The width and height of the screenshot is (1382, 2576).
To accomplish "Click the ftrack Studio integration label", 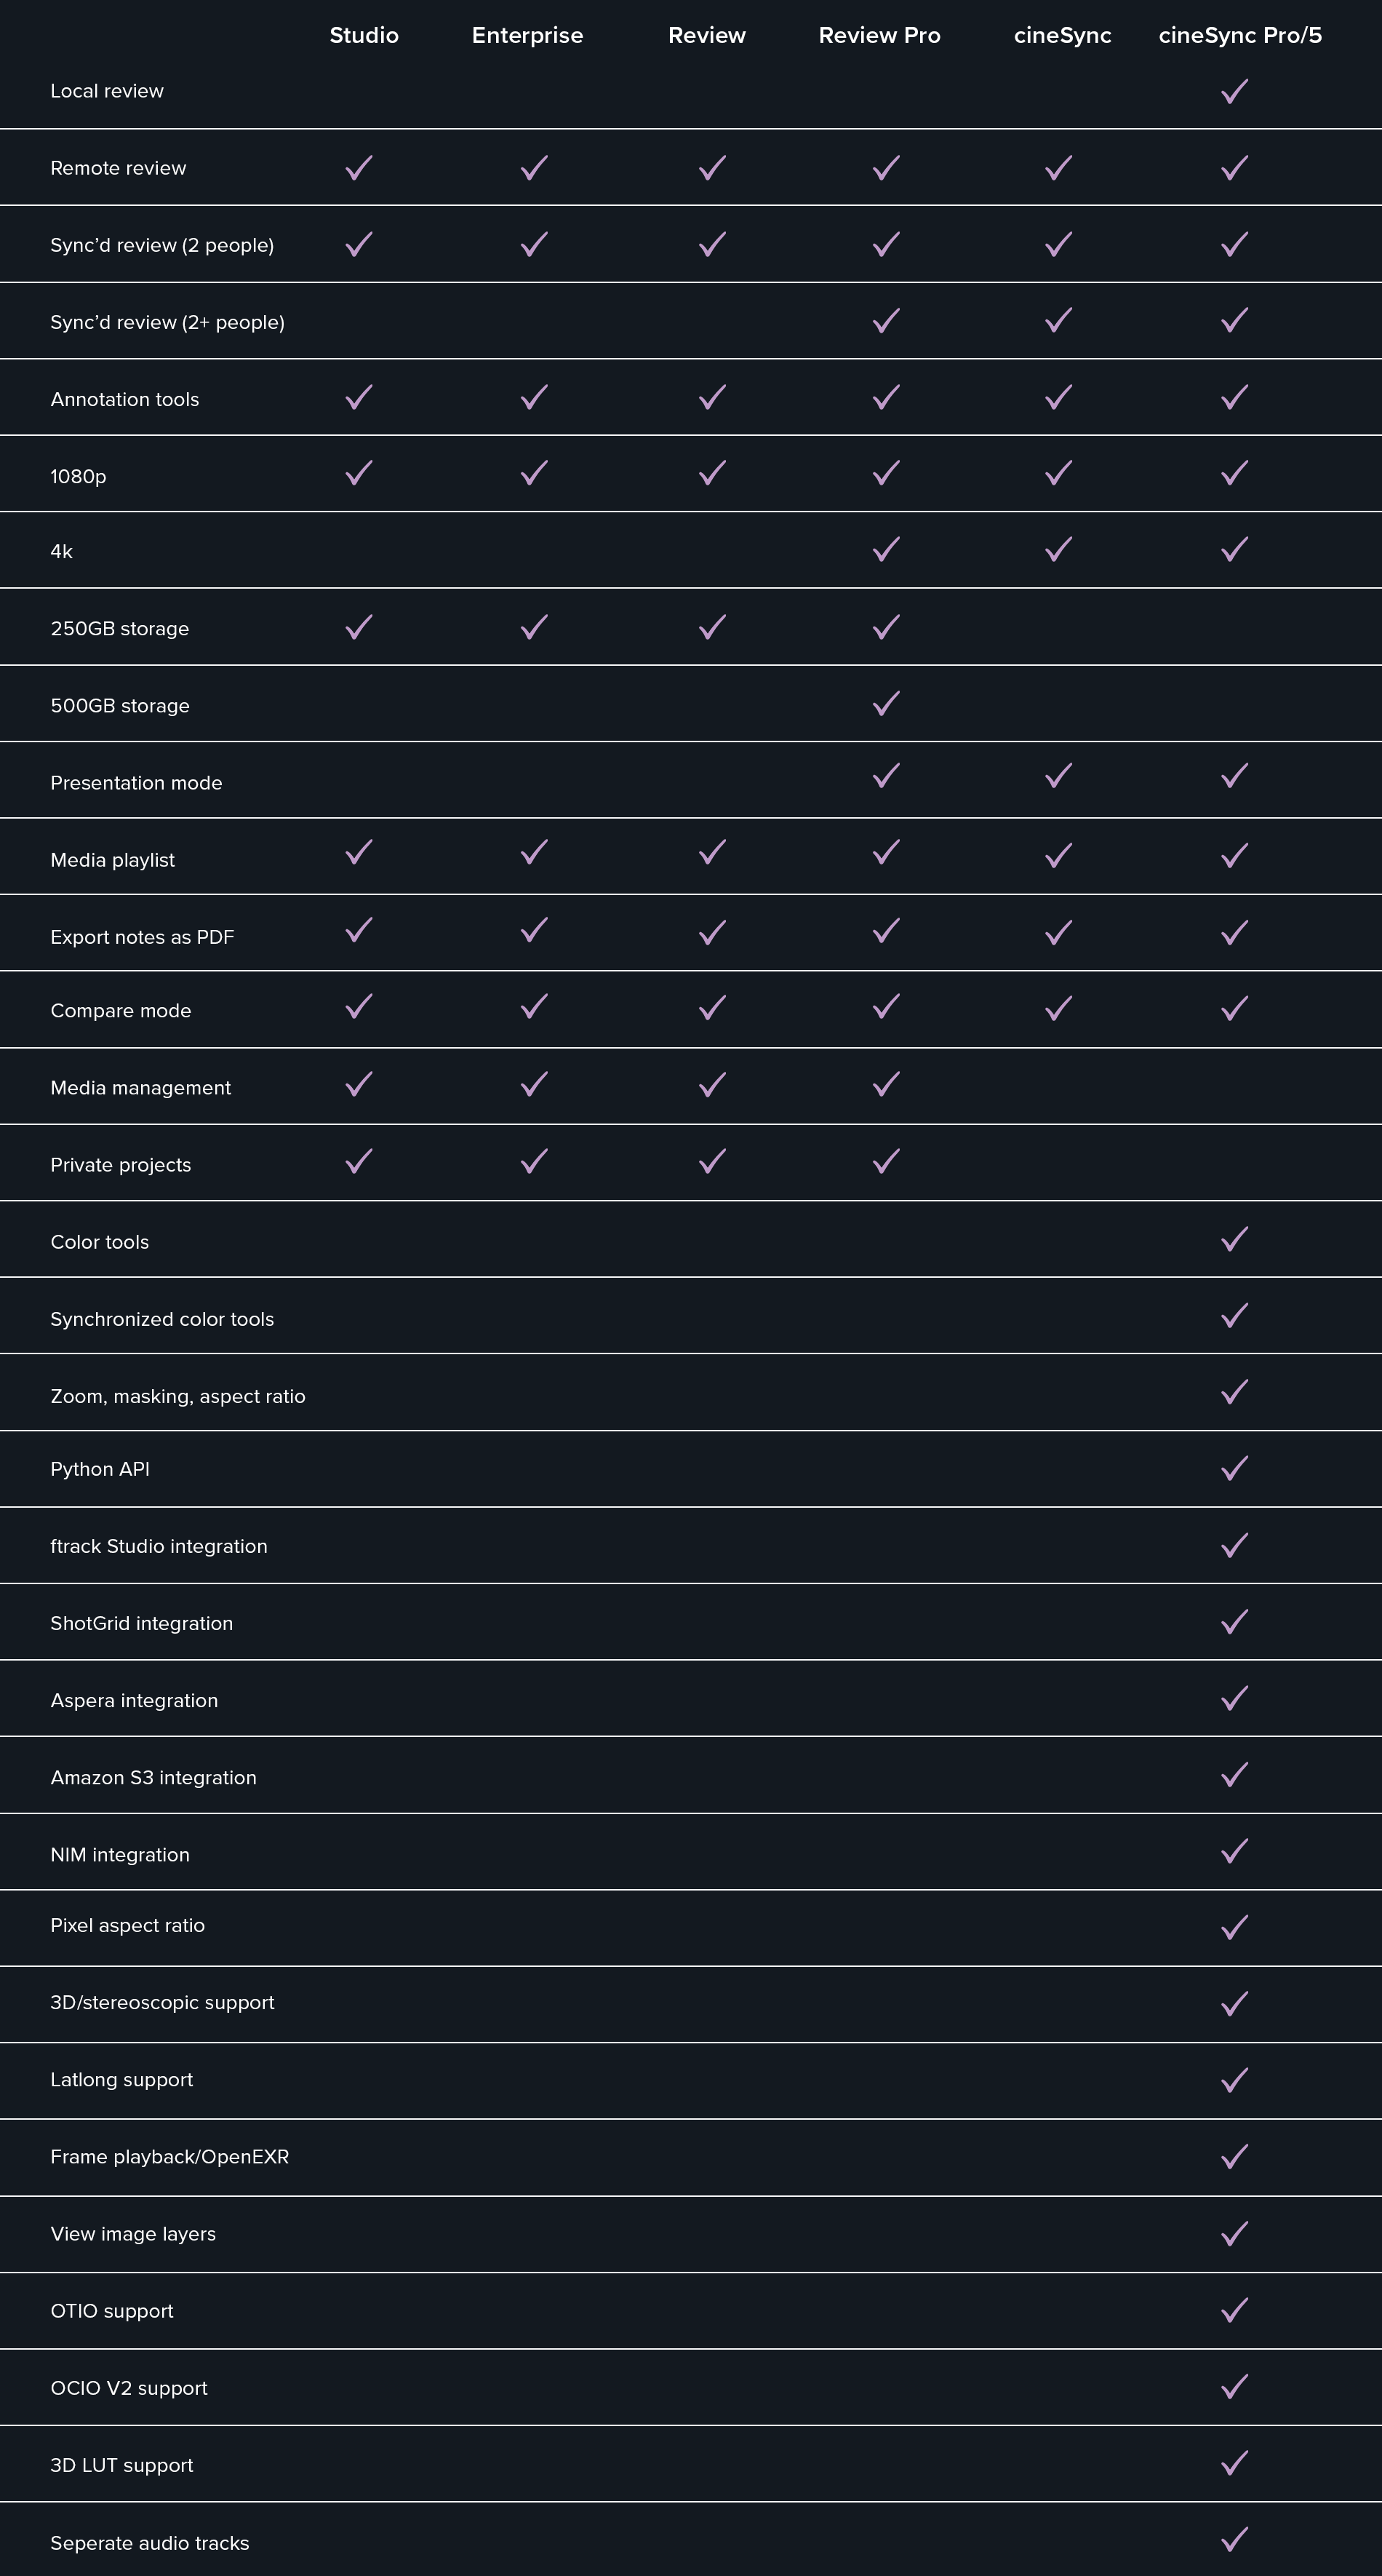I will (159, 1546).
